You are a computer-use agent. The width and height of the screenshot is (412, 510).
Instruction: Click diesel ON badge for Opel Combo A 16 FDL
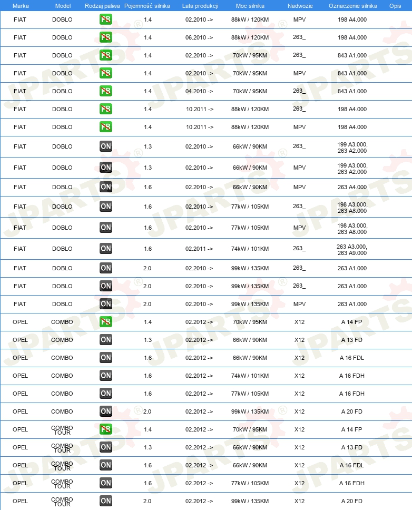[x=106, y=357]
